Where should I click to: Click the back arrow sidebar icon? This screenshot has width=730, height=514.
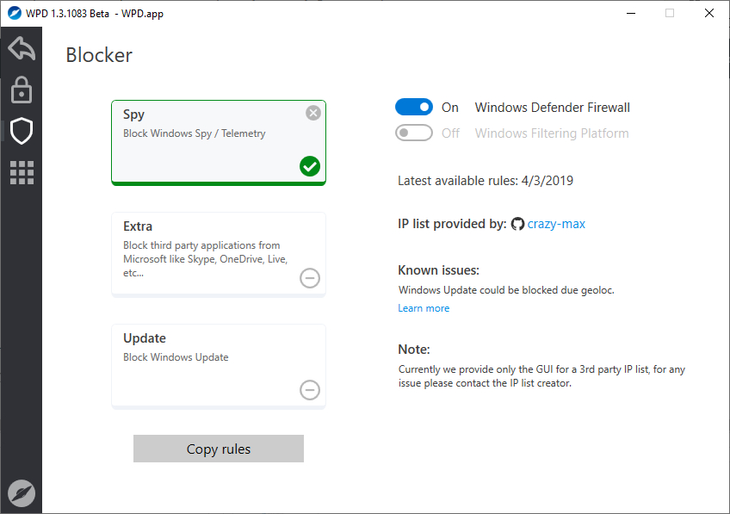[22, 48]
